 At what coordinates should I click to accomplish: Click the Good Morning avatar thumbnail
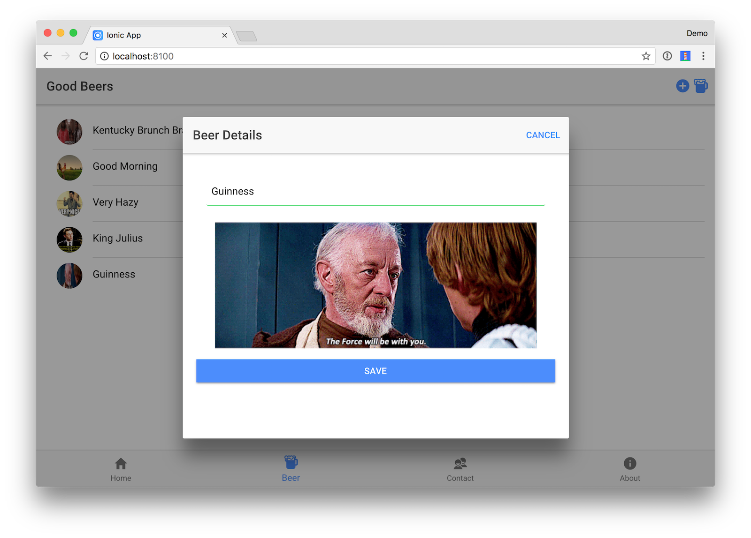[69, 168]
